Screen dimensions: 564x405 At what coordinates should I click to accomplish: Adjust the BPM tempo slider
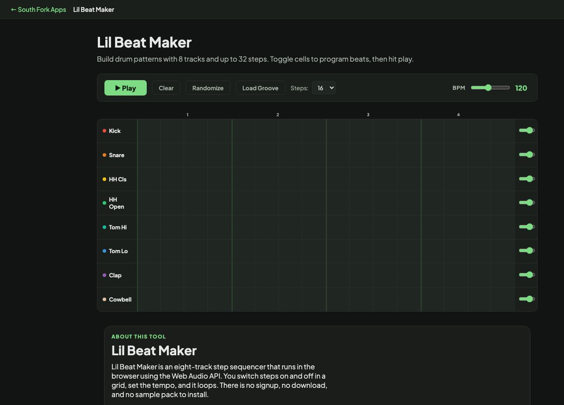pyautogui.click(x=490, y=88)
